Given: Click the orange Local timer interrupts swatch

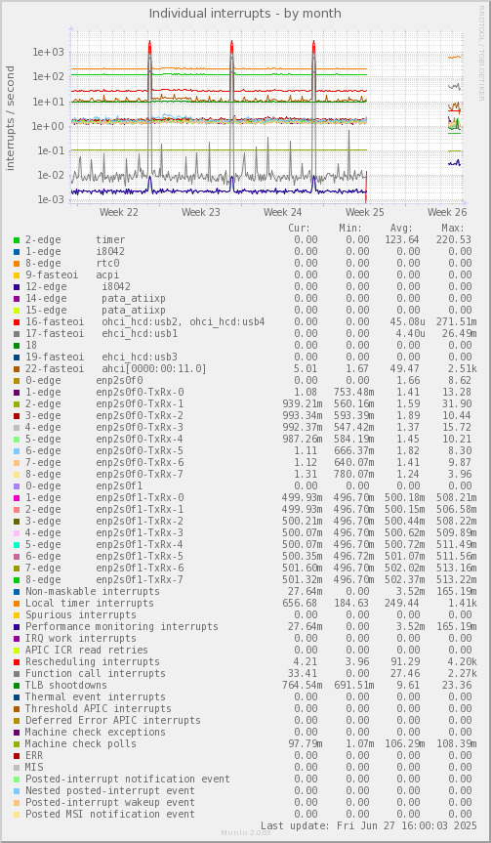Looking at the screenshot, I should click(17, 604).
